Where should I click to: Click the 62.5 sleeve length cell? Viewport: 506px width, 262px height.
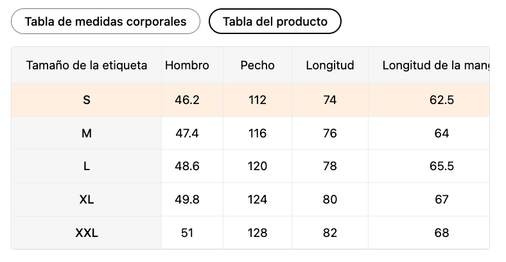click(x=442, y=100)
